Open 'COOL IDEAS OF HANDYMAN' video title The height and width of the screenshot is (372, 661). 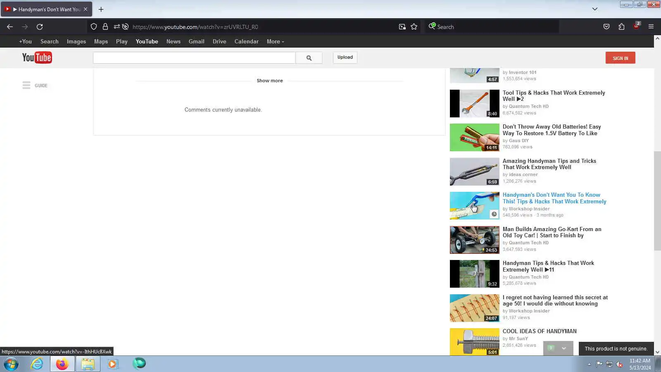(x=540, y=331)
